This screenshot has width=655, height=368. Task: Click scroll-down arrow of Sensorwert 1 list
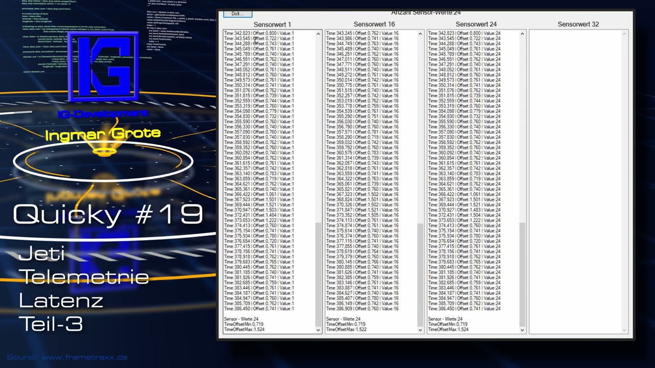point(318,330)
